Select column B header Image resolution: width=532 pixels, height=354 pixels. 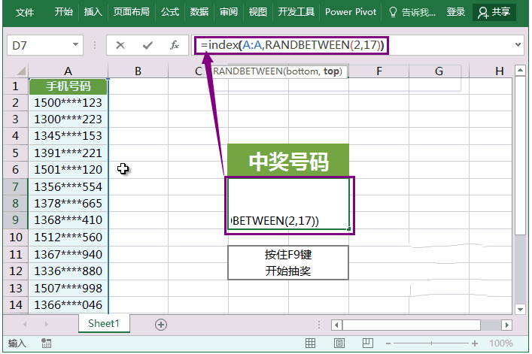click(138, 71)
